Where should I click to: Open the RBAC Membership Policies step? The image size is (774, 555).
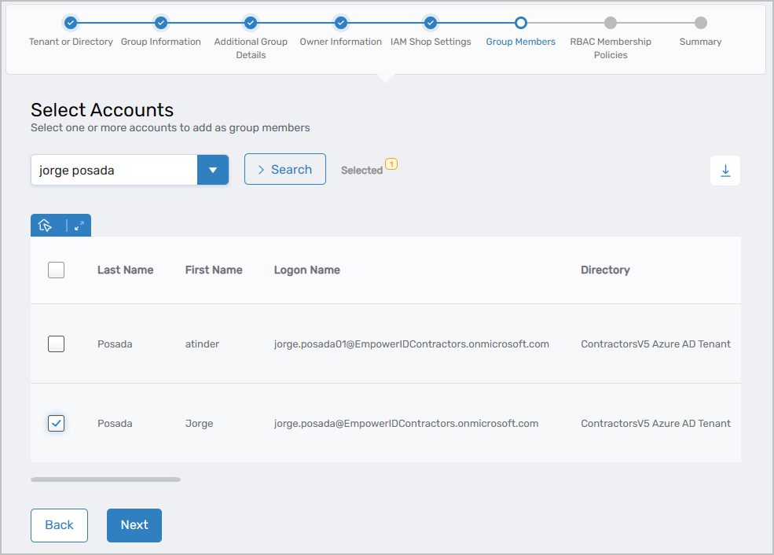(611, 24)
